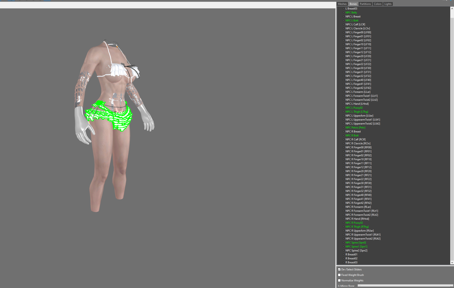Select NPC R Finger30 [RF30] bone
The width and height of the screenshot is (454, 288).
(x=358, y=183)
